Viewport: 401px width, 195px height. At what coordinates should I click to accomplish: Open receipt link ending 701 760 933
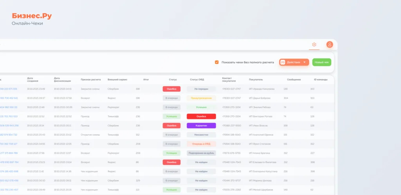(x=9, y=116)
